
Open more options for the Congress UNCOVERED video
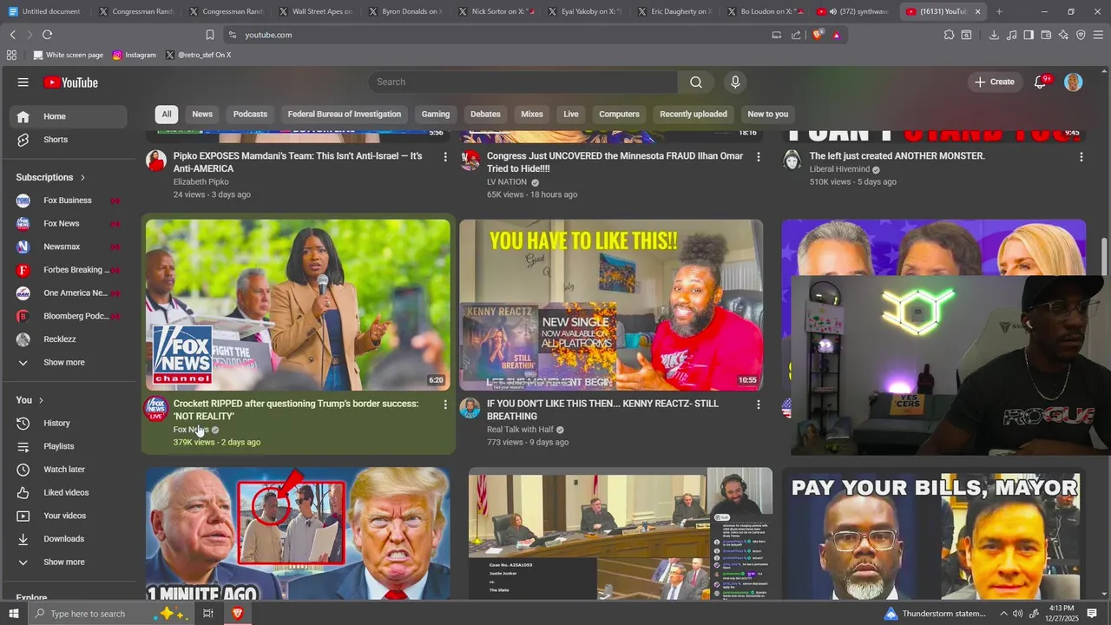click(759, 157)
